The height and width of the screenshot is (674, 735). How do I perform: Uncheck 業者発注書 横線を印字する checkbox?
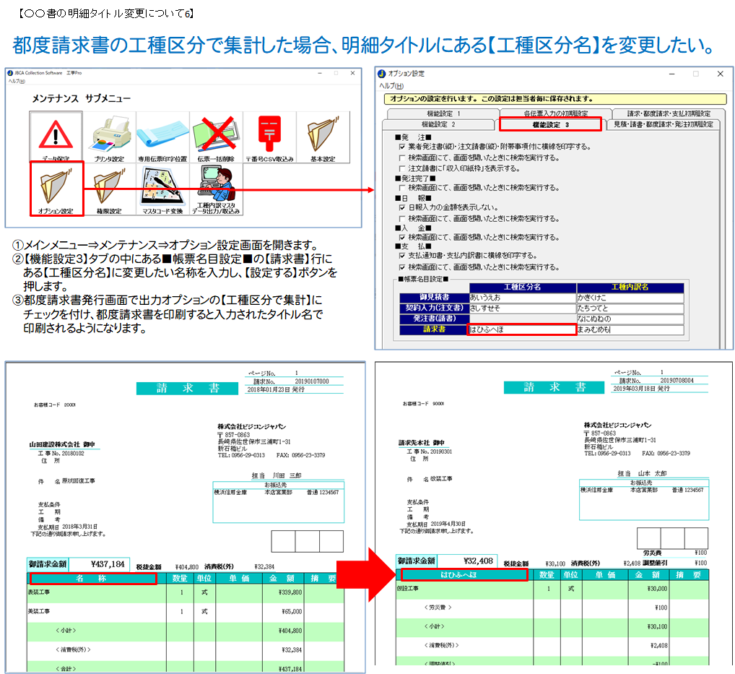click(402, 147)
